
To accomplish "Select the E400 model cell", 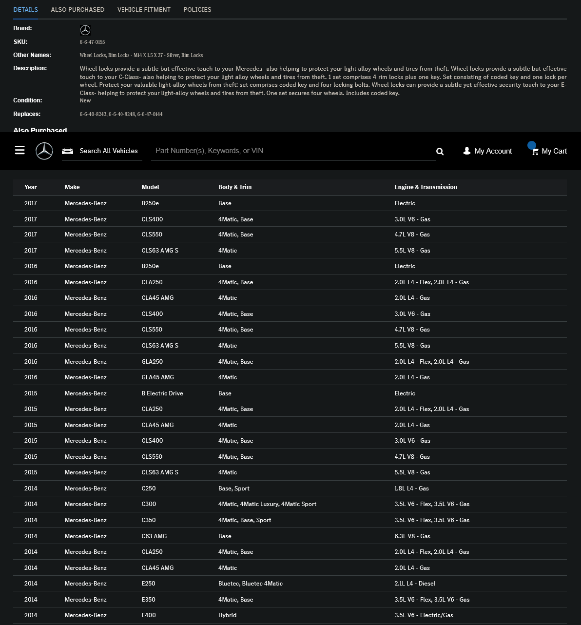I will (149, 615).
